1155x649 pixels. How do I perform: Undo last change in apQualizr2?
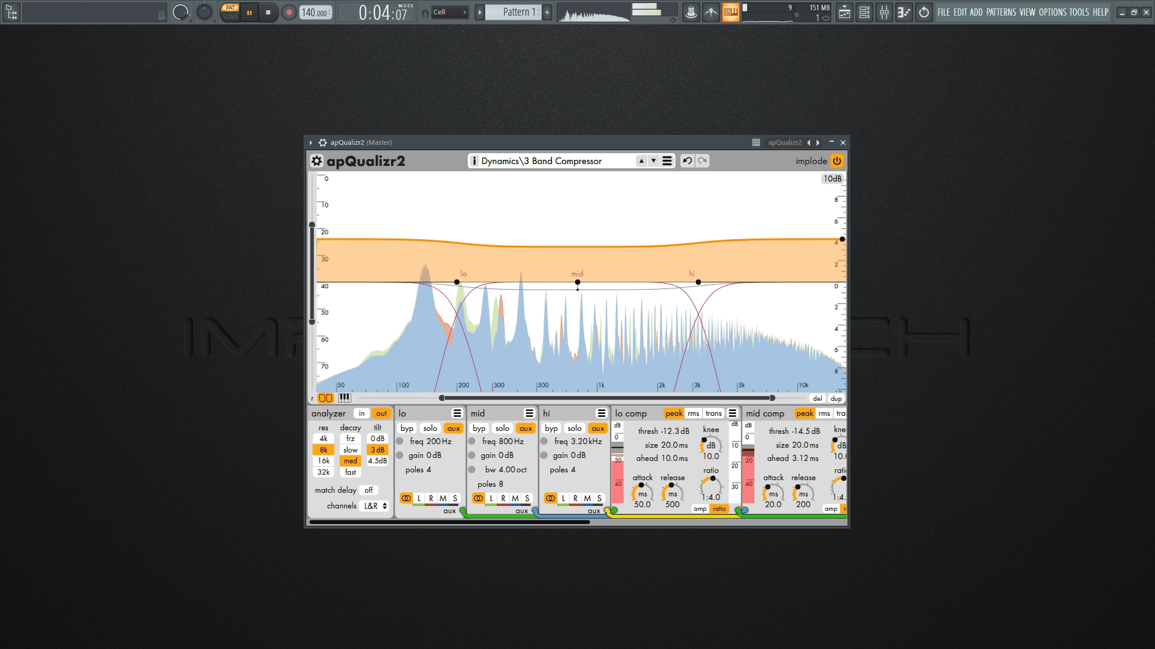tap(687, 161)
